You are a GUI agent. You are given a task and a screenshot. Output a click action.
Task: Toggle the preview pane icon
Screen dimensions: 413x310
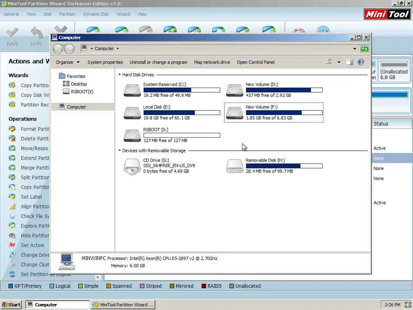(349, 62)
